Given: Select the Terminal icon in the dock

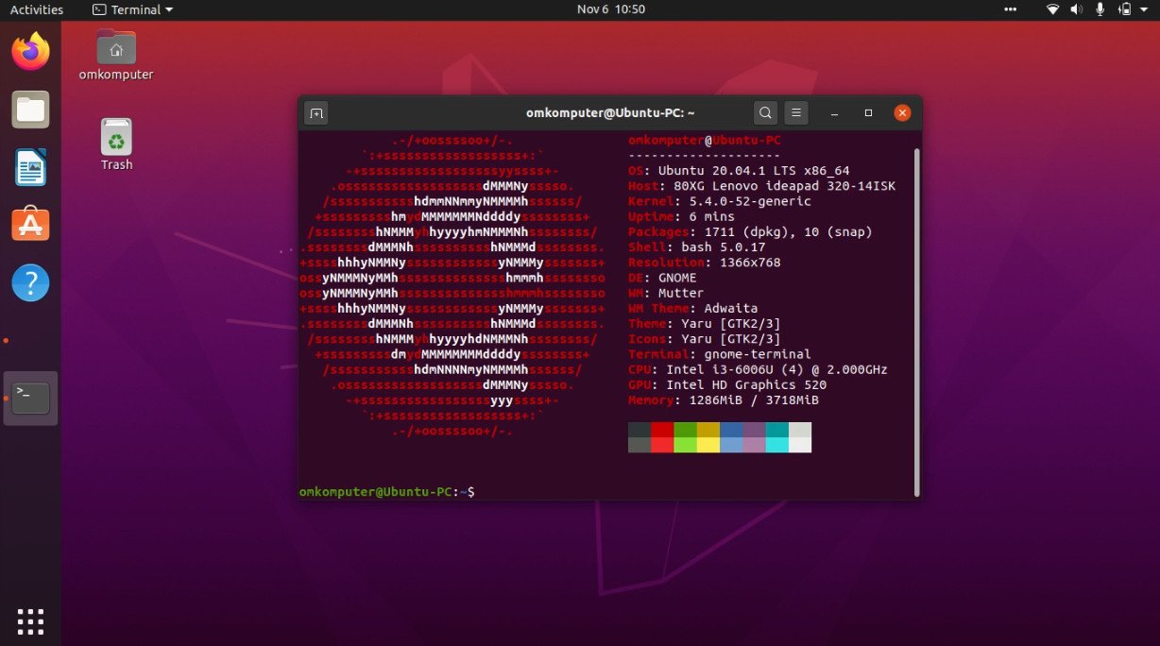Looking at the screenshot, I should click(x=29, y=397).
